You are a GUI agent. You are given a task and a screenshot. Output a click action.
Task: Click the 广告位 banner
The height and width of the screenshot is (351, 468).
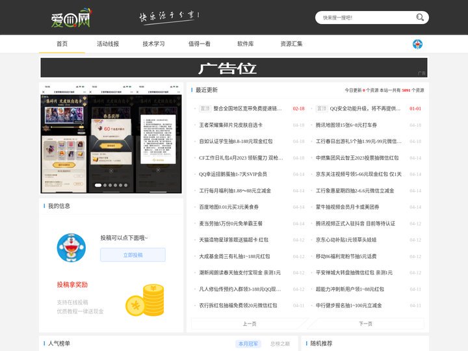pos(234,68)
